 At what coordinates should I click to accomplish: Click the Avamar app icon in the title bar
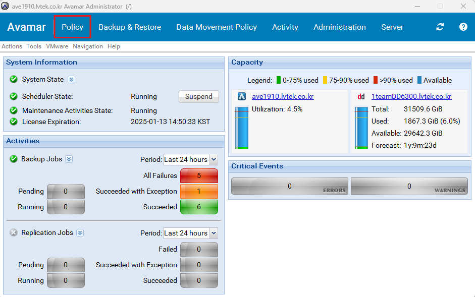(5, 6)
